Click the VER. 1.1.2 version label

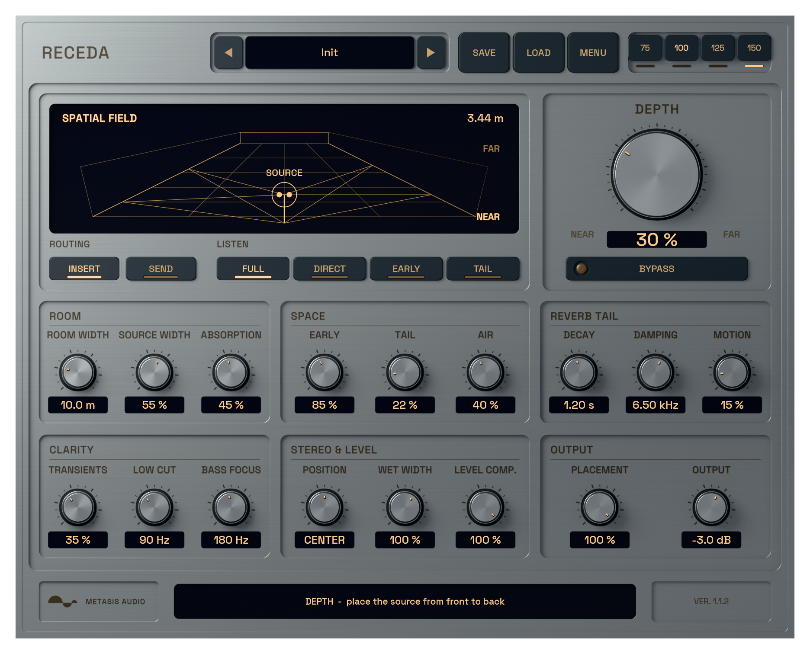711,601
